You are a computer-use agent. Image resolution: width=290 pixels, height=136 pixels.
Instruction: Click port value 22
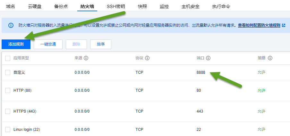199,130
